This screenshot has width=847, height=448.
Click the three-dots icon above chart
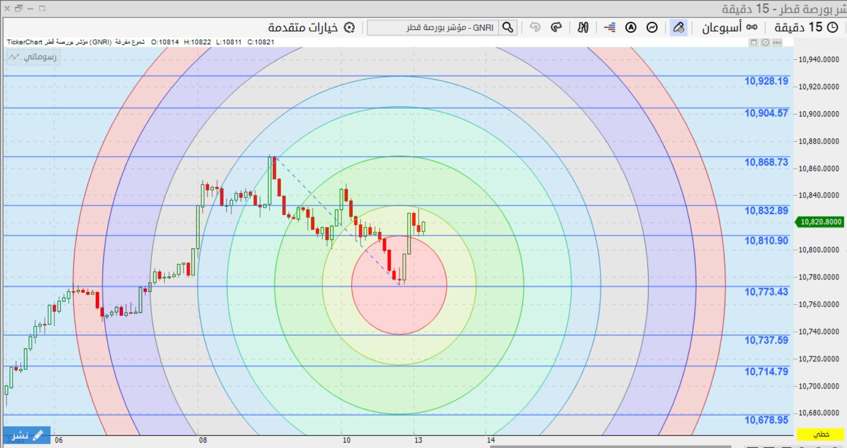pos(777,42)
